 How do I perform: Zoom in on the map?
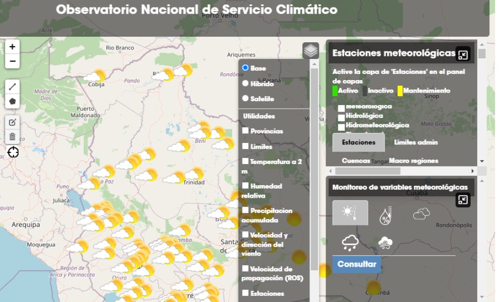(x=12, y=47)
